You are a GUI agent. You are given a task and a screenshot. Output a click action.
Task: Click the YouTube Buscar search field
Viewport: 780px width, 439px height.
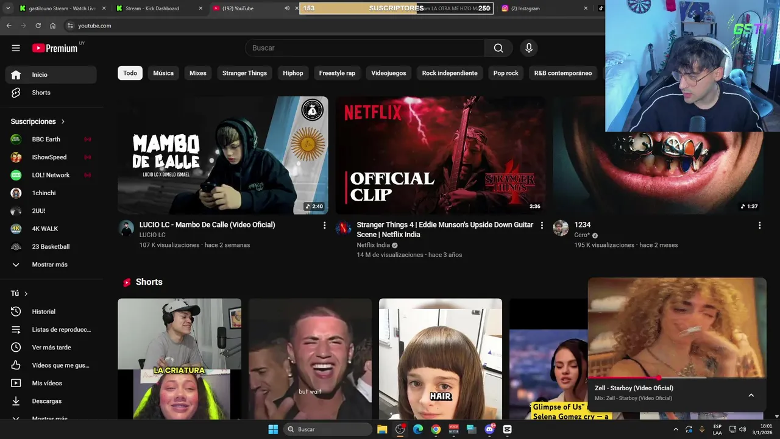(365, 48)
